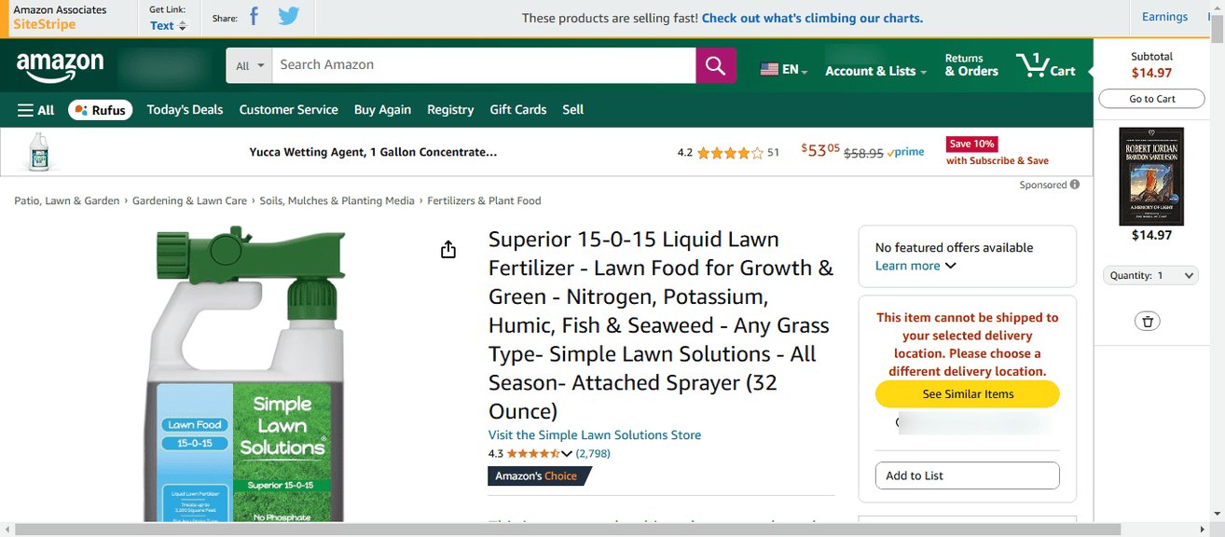The image size is (1225, 537).
Task: Open the All hamburger menu
Action: tap(36, 110)
